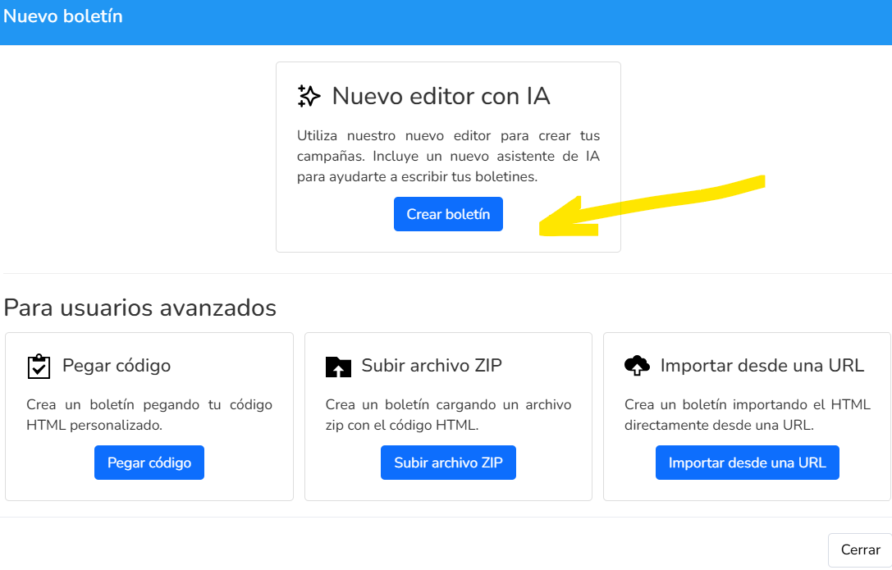This screenshot has width=892, height=570.
Task: Click the AI editor description text
Action: [448, 157]
